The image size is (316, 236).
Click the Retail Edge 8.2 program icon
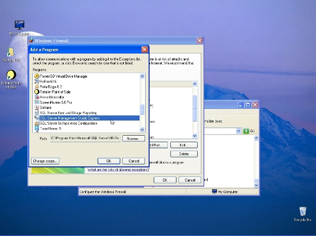pyautogui.click(x=37, y=87)
